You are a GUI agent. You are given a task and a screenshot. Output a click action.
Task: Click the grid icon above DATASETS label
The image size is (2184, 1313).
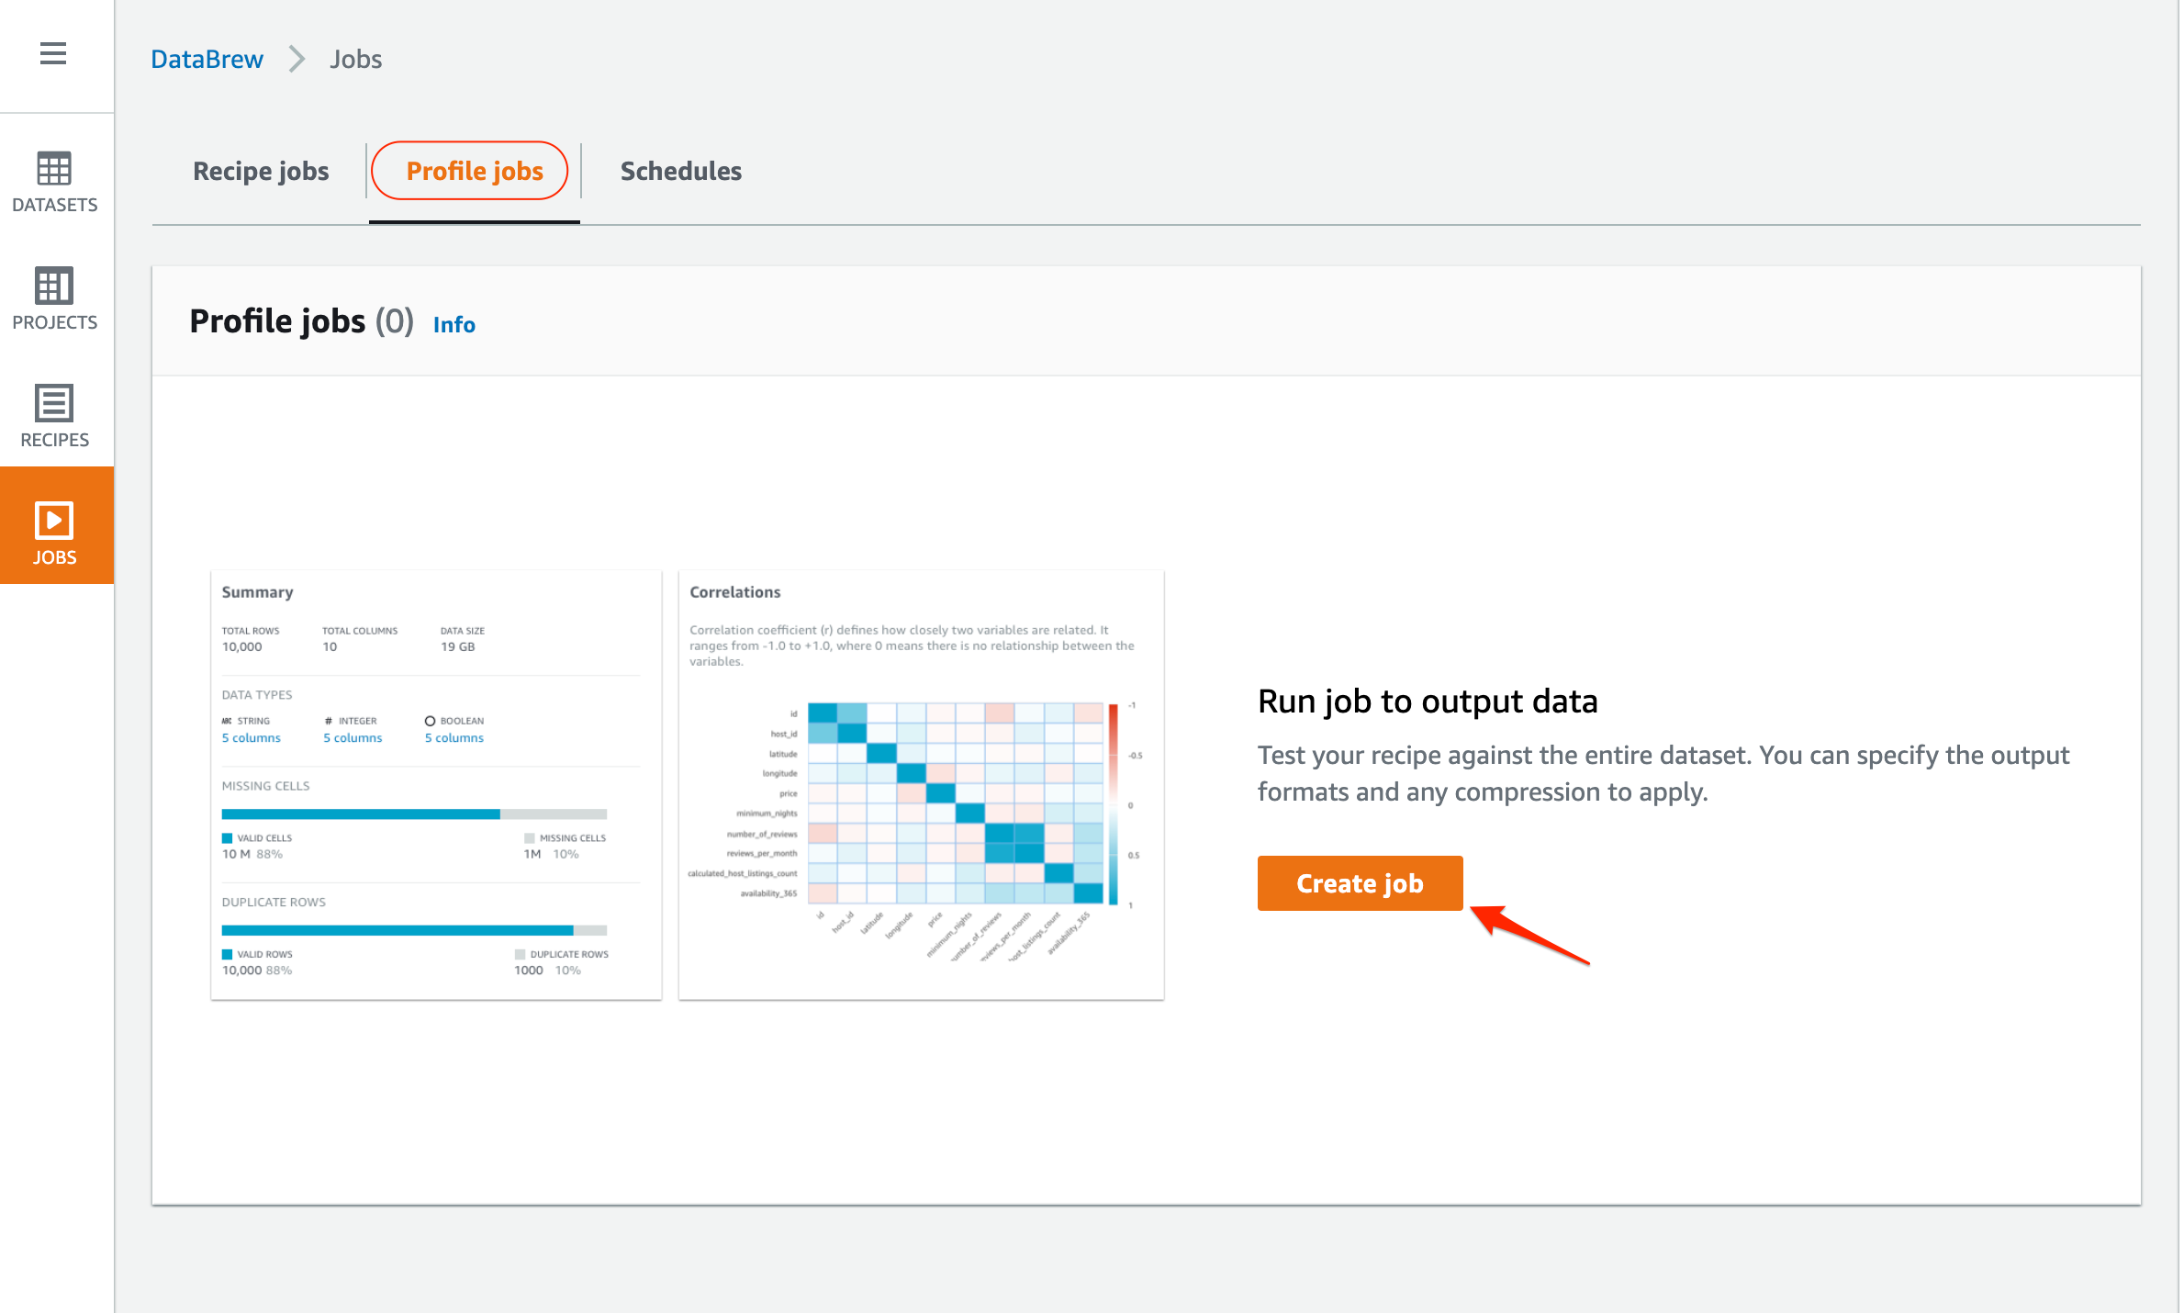point(54,167)
